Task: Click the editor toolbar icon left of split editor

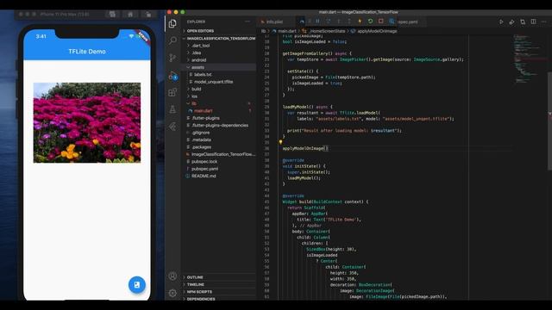Action: pos(523,22)
